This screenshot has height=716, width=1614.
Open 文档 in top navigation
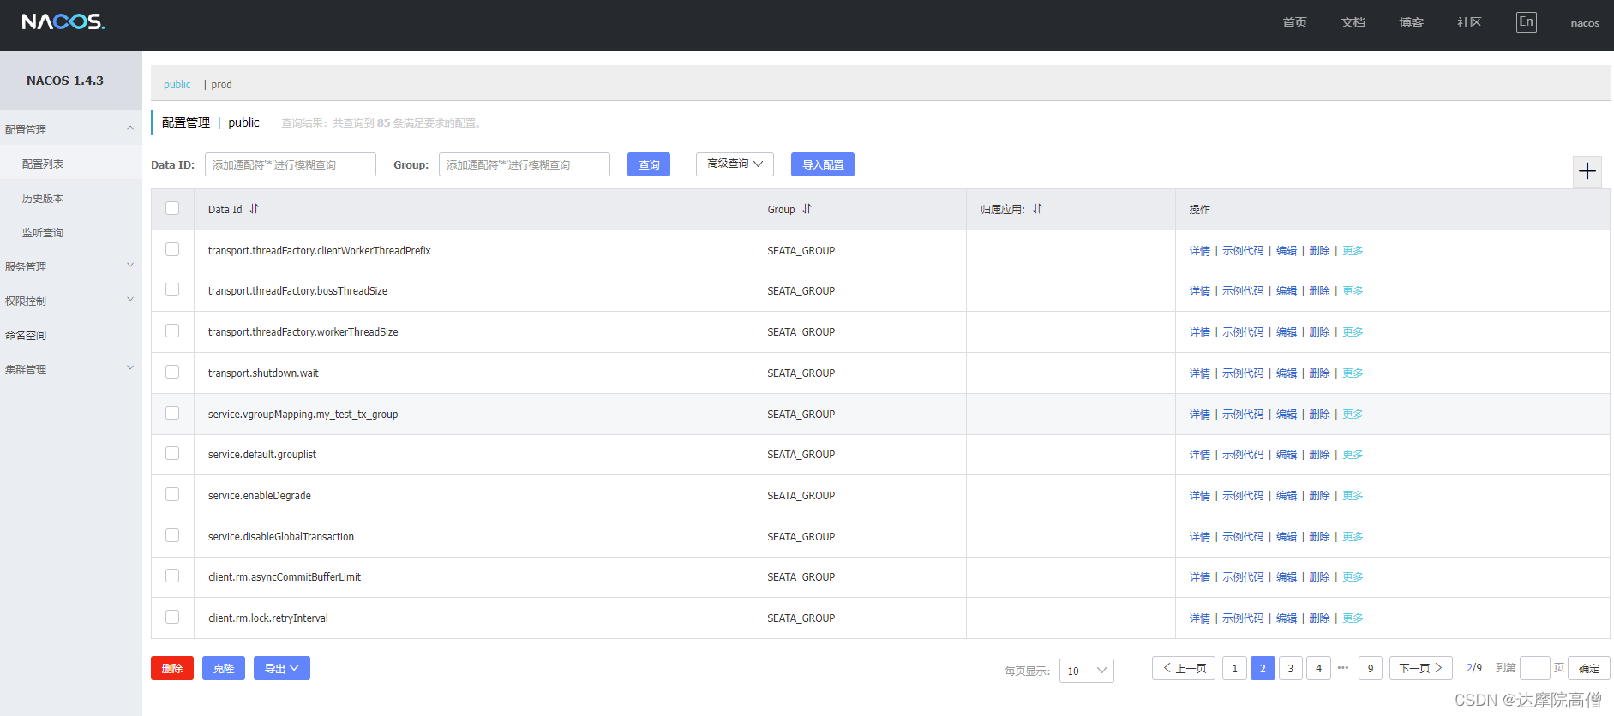coord(1353,22)
